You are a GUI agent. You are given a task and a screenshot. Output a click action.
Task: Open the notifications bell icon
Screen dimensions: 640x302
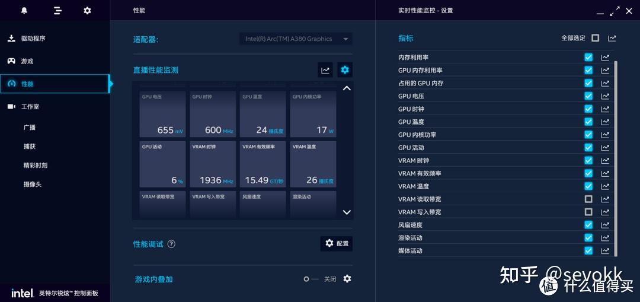coord(24,11)
